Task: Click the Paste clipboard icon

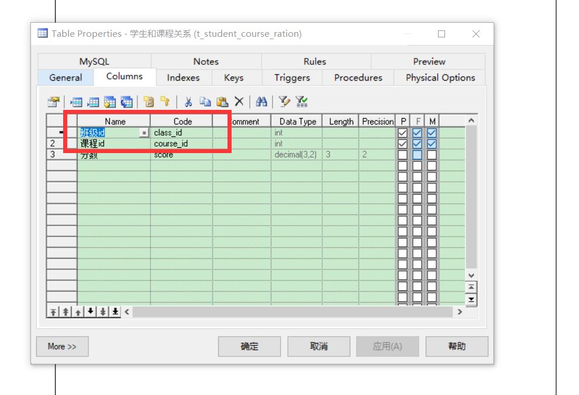Action: coord(222,102)
